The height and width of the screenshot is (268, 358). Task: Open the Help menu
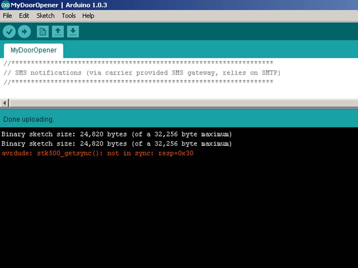[88, 16]
